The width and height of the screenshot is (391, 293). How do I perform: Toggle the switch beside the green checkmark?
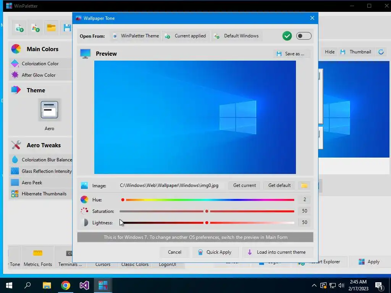(x=304, y=36)
